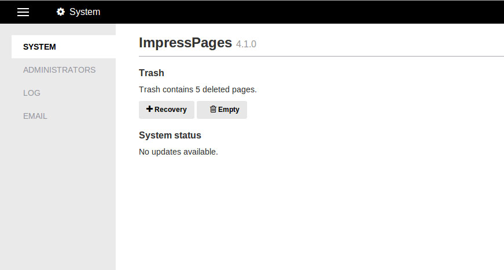
Task: Click 'No updates available.' text
Action: 178,152
